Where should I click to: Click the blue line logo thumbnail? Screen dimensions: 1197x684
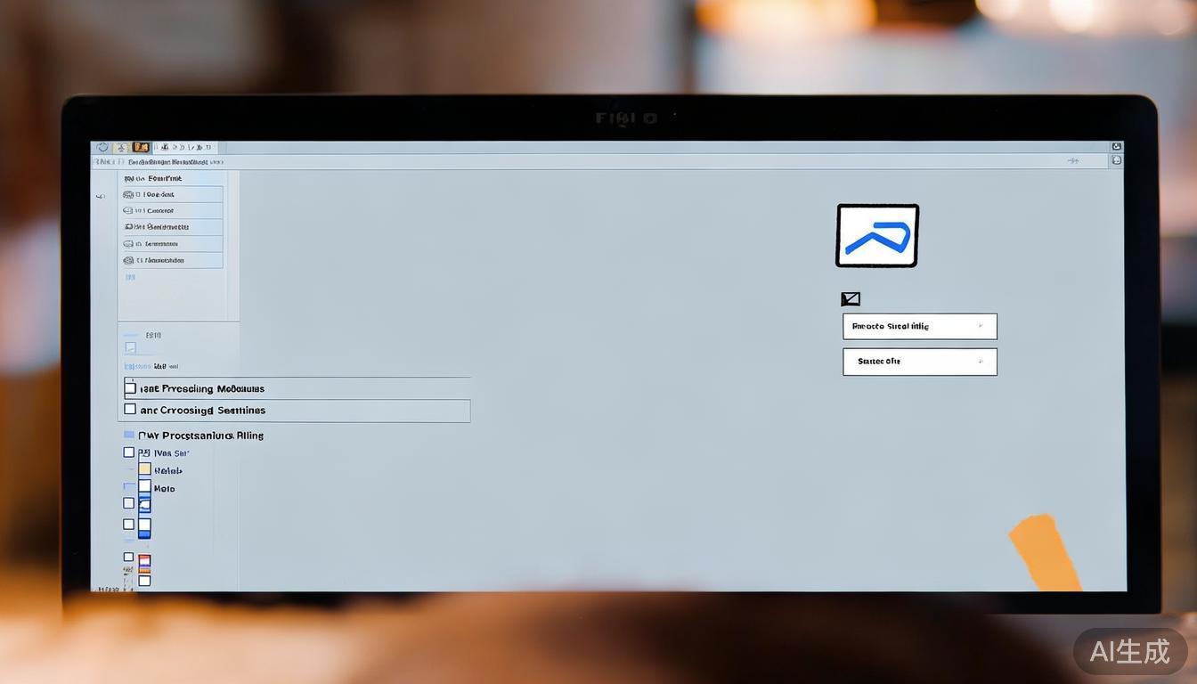click(x=876, y=236)
